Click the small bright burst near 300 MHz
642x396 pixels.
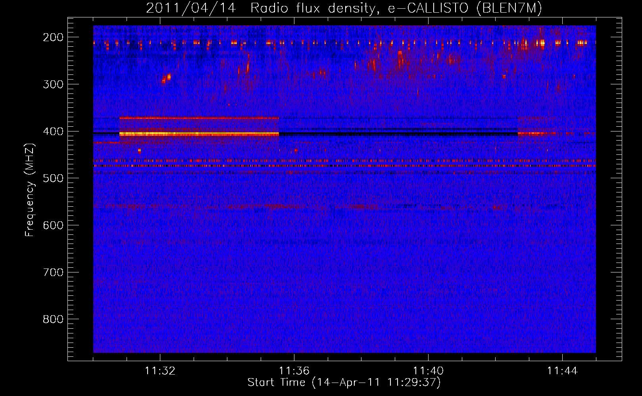pos(167,78)
